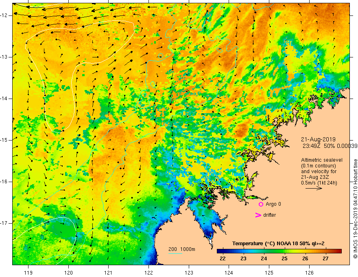Click longitude axis label 122
This screenshot has width=358, height=277.
(148, 273)
